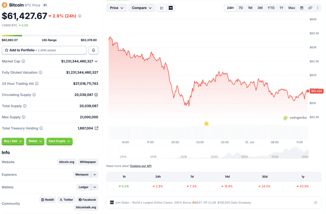Switch to TradingView chart icon

tap(171, 8)
